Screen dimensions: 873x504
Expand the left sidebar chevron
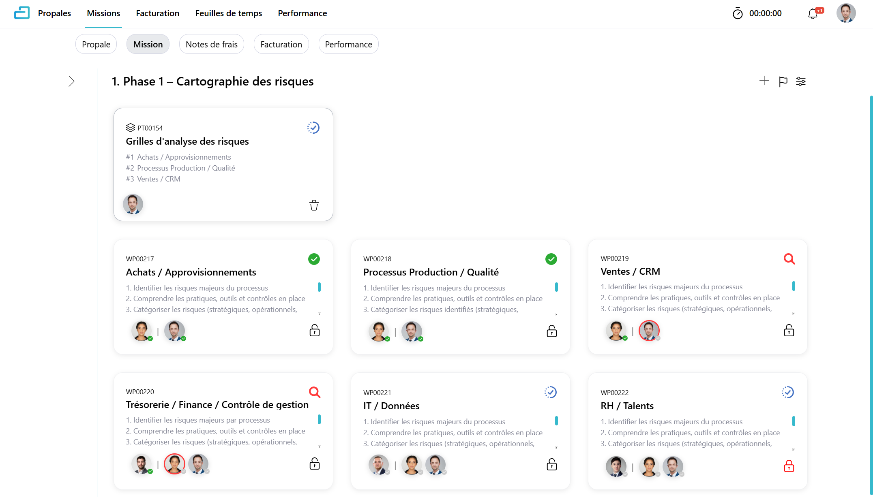pyautogui.click(x=71, y=81)
